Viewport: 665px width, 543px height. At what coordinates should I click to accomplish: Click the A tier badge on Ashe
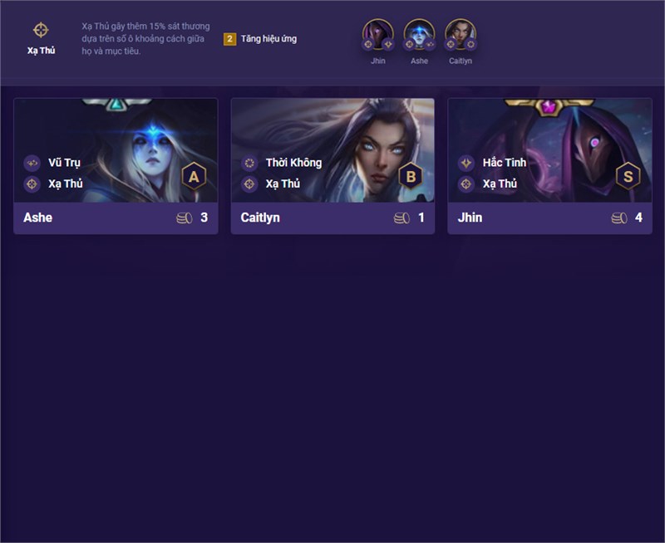(194, 176)
